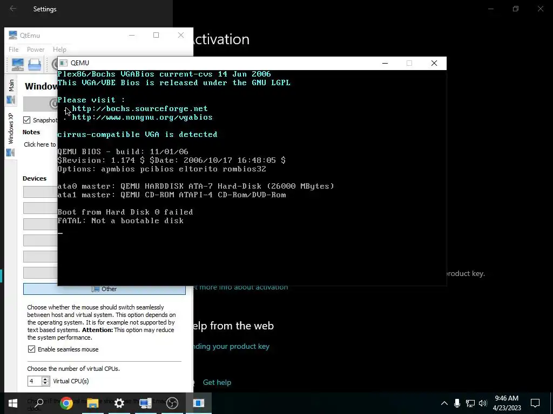The image size is (553, 414).
Task: Show hidden system tray icons
Action: pos(444,403)
